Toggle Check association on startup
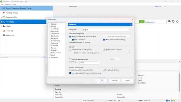The height and width of the screenshot is (102, 181). [104, 40]
